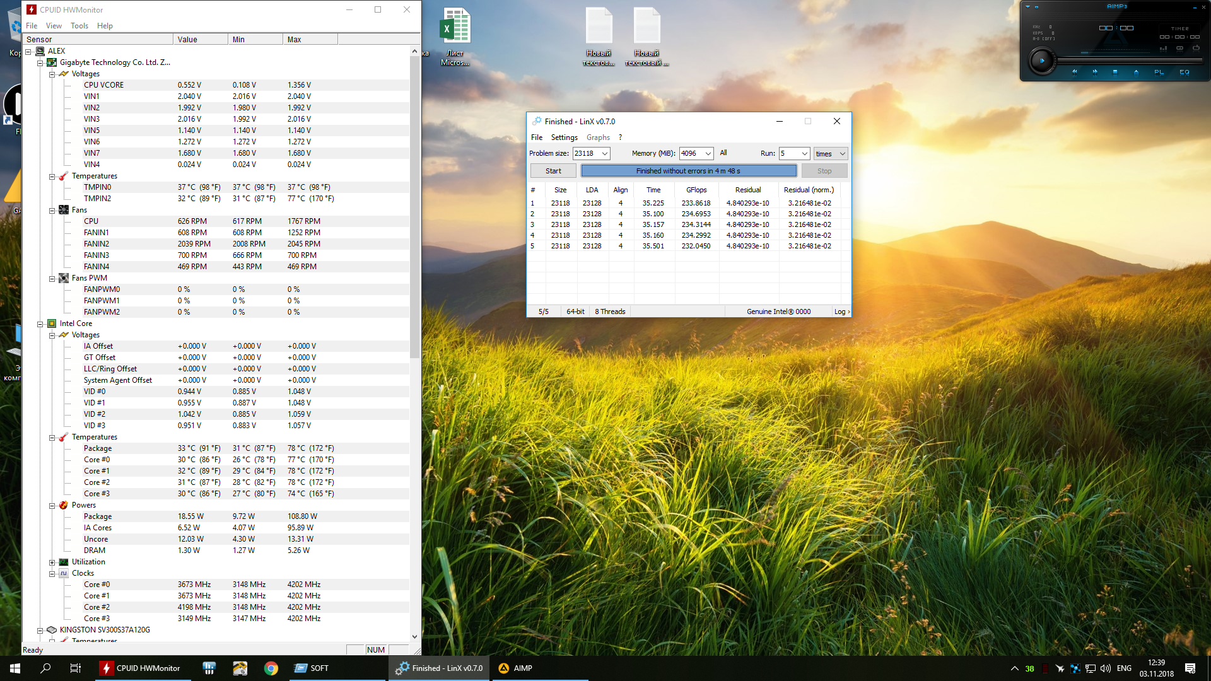Click AIMP eject/open file icon
This screenshot has width=1211, height=681.
(x=1136, y=72)
